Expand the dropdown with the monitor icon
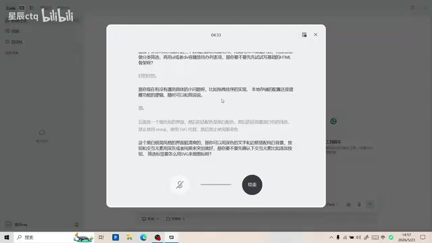This screenshot has width=432, height=243. point(150,219)
